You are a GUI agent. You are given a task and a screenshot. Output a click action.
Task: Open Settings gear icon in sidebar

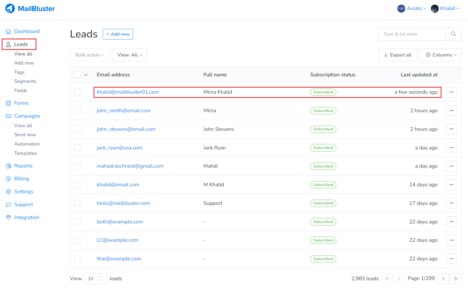pyautogui.click(x=9, y=192)
